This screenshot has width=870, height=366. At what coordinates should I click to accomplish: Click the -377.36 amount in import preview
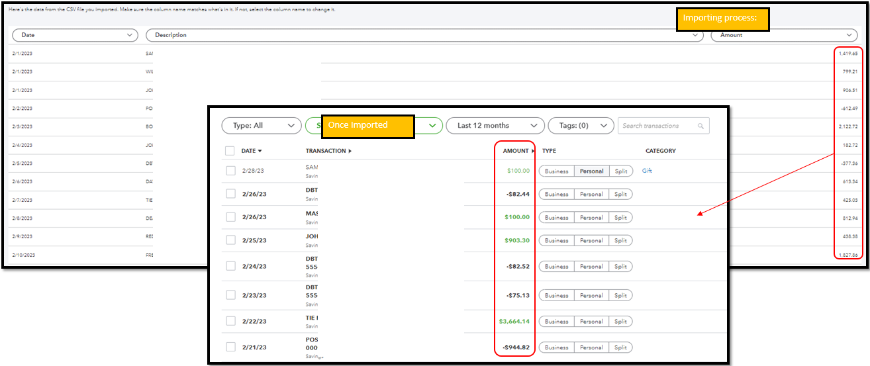(x=849, y=163)
